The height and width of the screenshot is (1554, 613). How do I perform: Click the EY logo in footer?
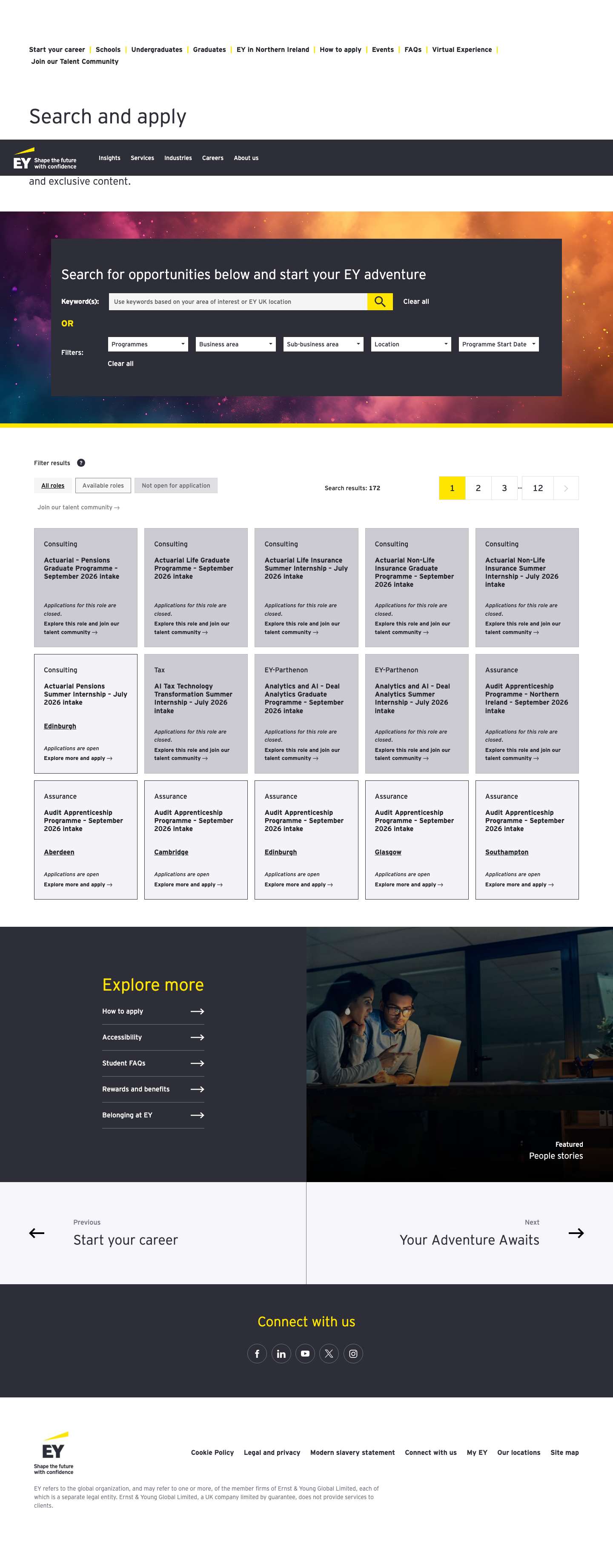[54, 1453]
